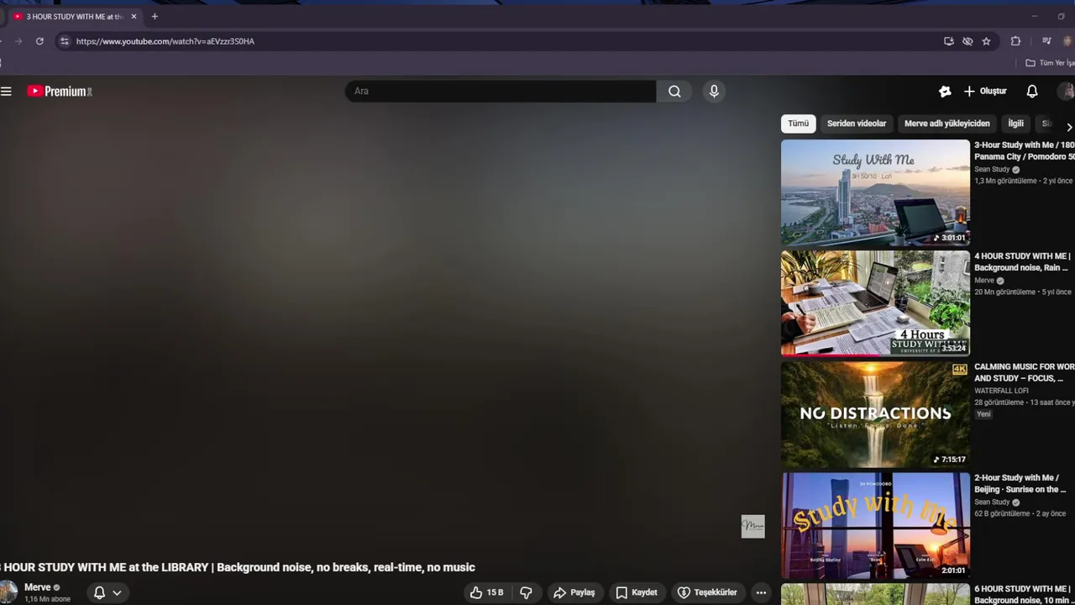
Task: Start voice search with microphone icon
Action: coord(714,92)
